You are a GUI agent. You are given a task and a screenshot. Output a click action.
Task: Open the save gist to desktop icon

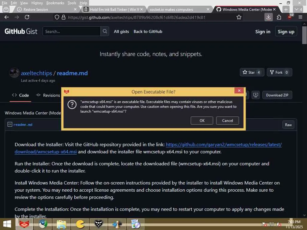(256, 95)
